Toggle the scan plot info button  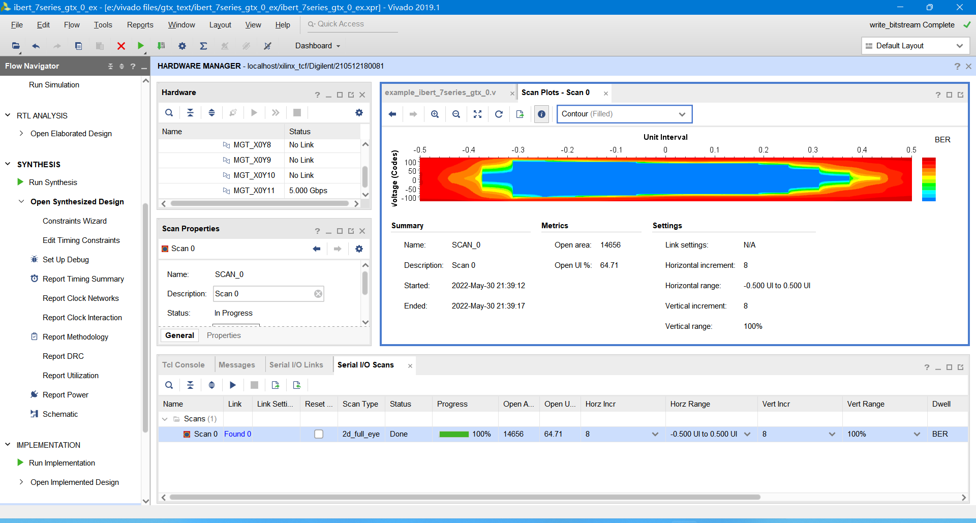(542, 114)
